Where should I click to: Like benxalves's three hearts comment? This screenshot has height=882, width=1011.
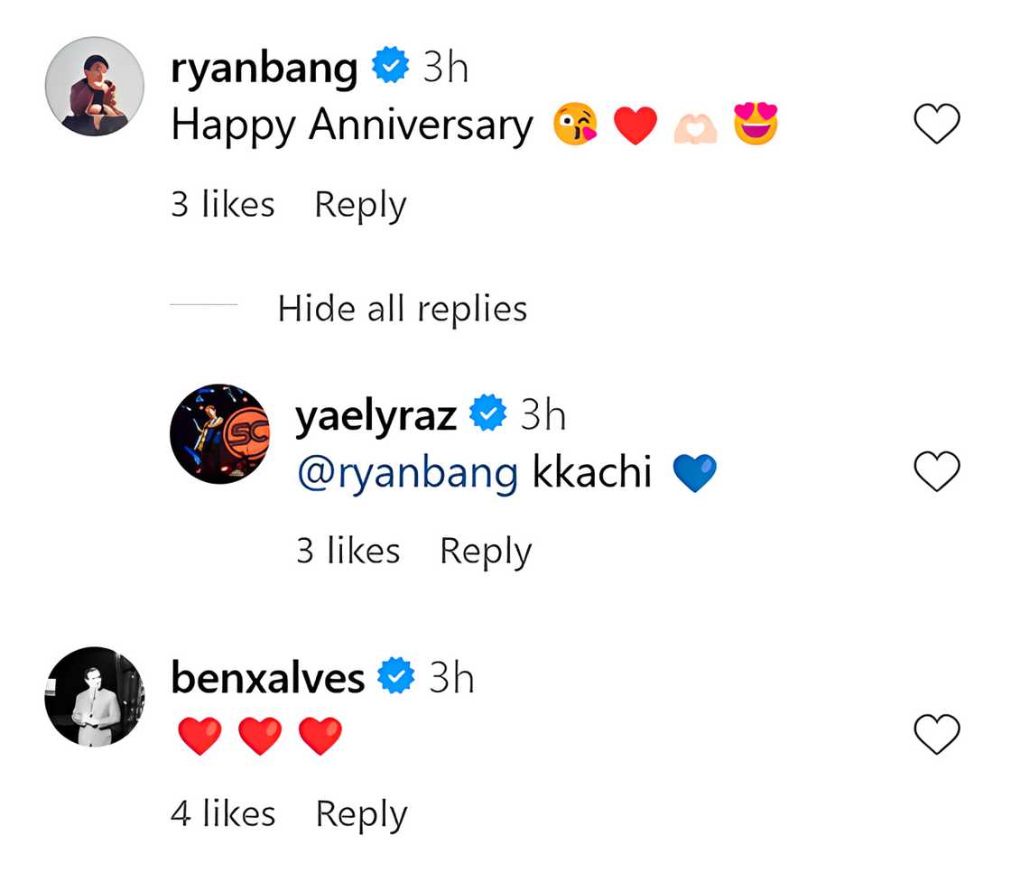click(937, 734)
